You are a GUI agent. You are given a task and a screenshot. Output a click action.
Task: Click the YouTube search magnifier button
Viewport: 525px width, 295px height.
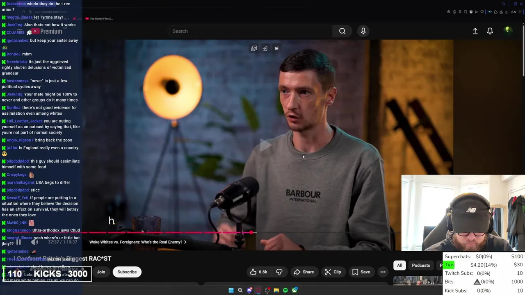(342, 31)
